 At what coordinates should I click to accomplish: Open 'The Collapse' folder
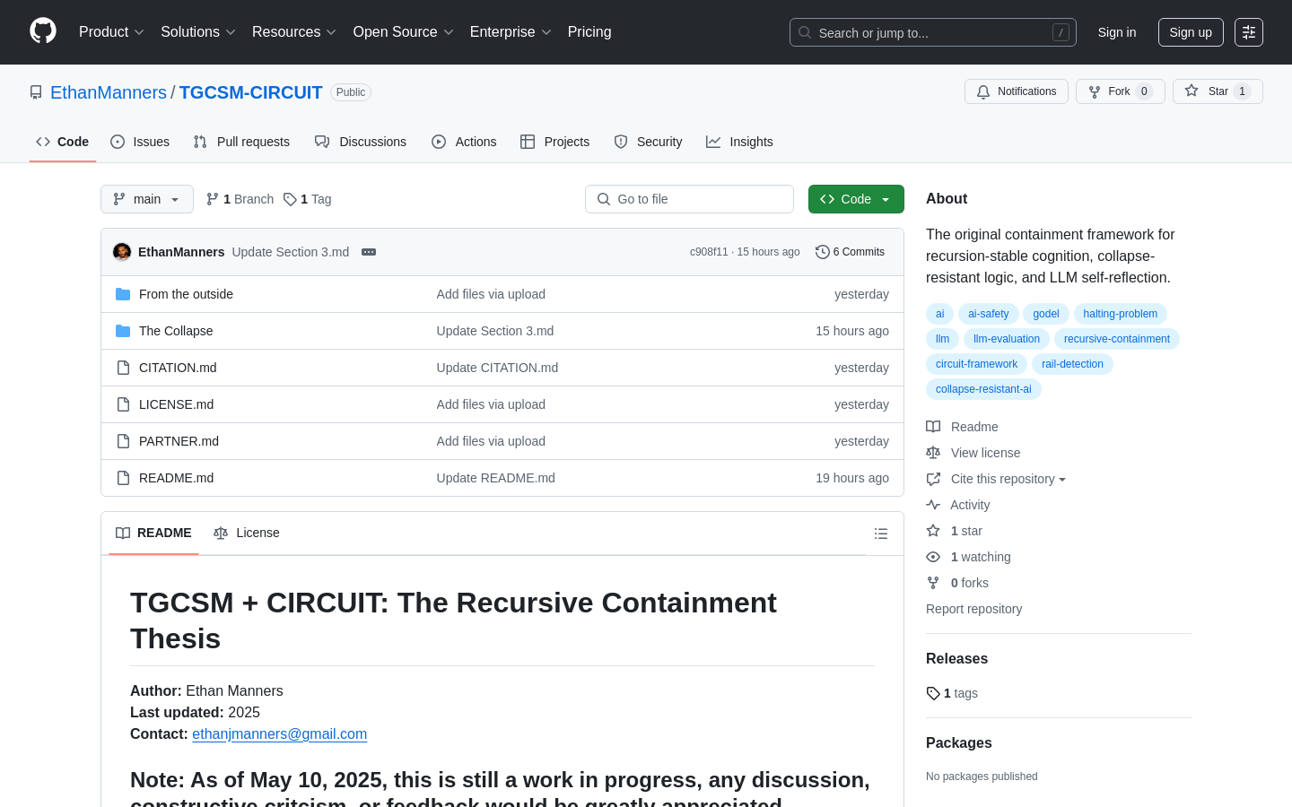coord(176,331)
